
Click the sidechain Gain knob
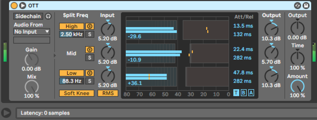pyautogui.click(x=31, y=59)
